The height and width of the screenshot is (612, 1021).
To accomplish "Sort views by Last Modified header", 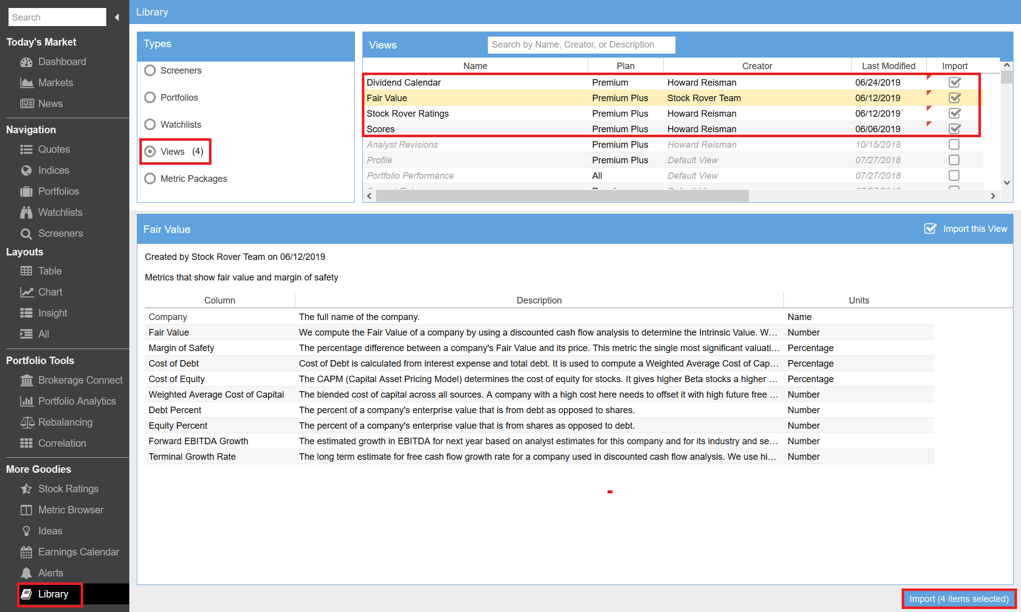I will pyautogui.click(x=889, y=66).
